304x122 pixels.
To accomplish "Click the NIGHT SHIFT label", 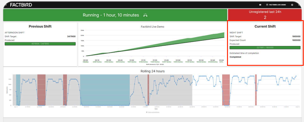I will pos(236,33).
